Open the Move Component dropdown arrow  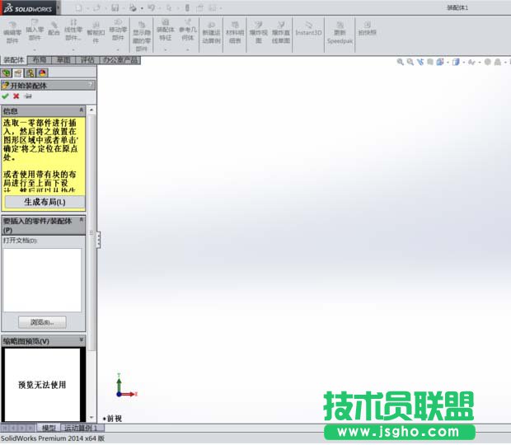[118, 49]
